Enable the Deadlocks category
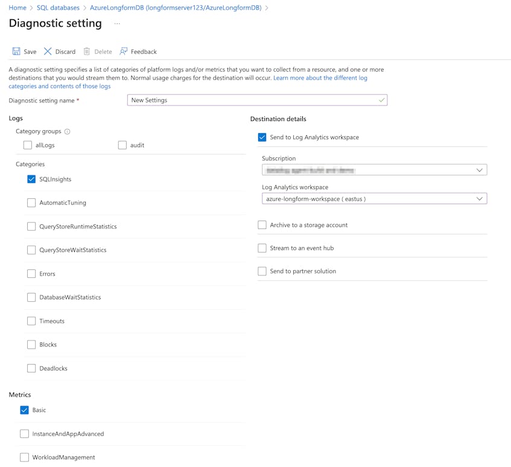This screenshot has width=511, height=467. pyautogui.click(x=31, y=368)
